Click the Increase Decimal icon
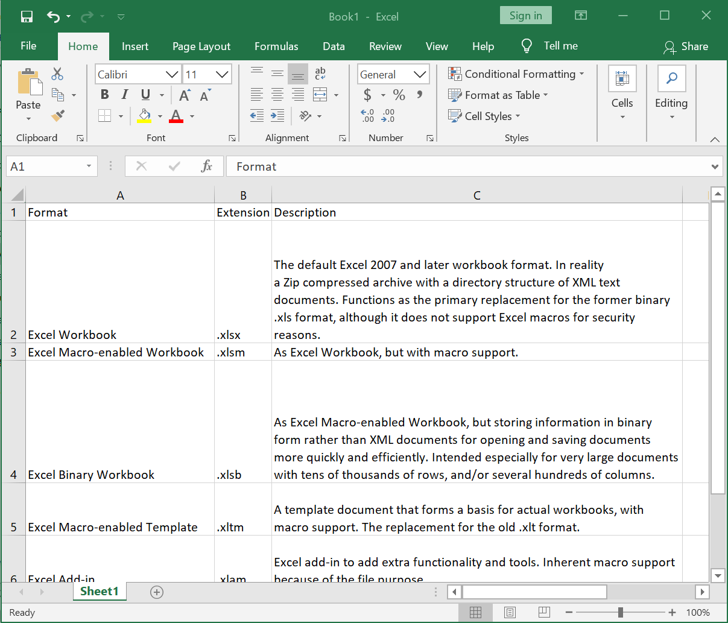 click(367, 115)
